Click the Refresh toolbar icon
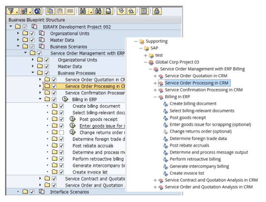This screenshot has width=266, height=202. click(37, 11)
